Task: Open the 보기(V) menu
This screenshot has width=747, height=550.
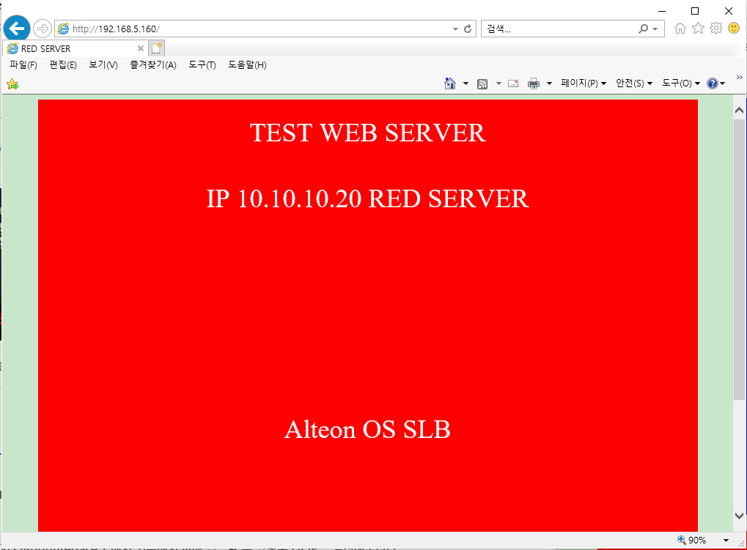Action: point(103,65)
